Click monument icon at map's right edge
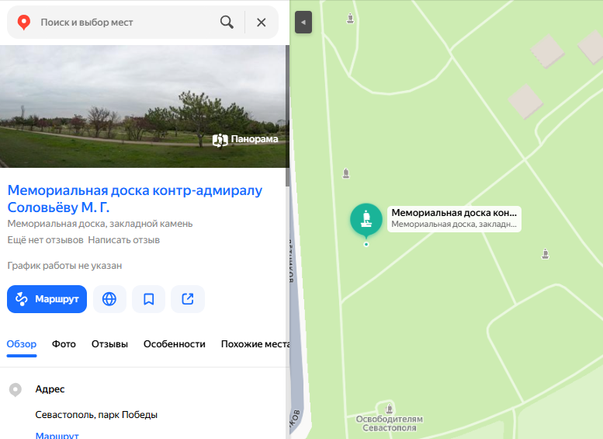The height and width of the screenshot is (439, 603). point(545,254)
